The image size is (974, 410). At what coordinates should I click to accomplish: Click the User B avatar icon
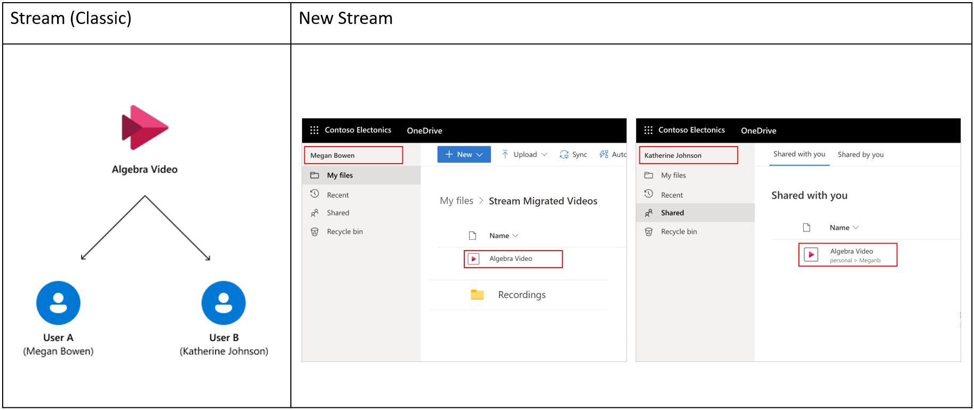224,303
